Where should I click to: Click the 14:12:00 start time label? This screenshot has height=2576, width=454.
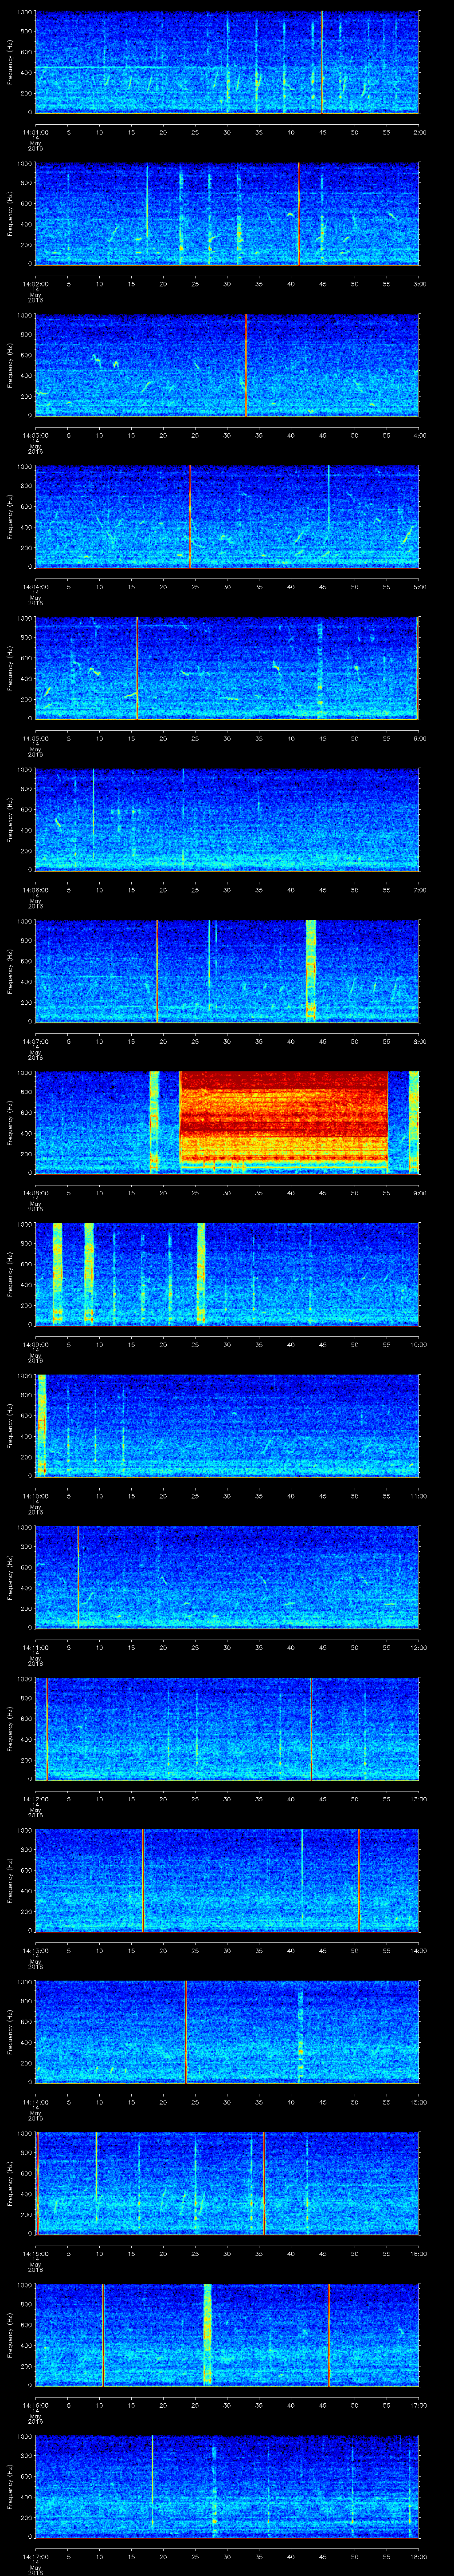point(35,1799)
